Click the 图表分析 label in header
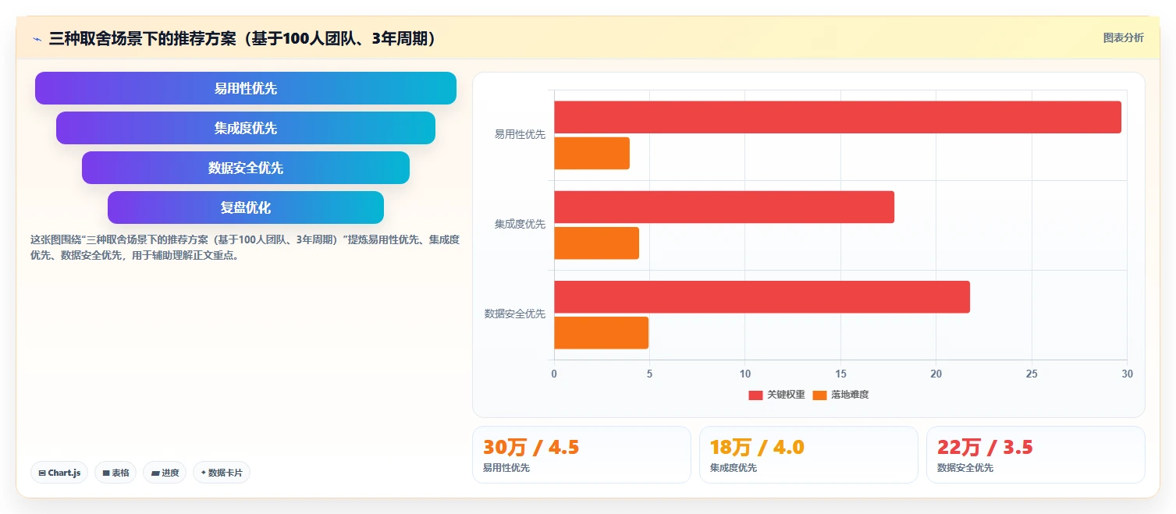The width and height of the screenshot is (1176, 514). pos(1123,37)
